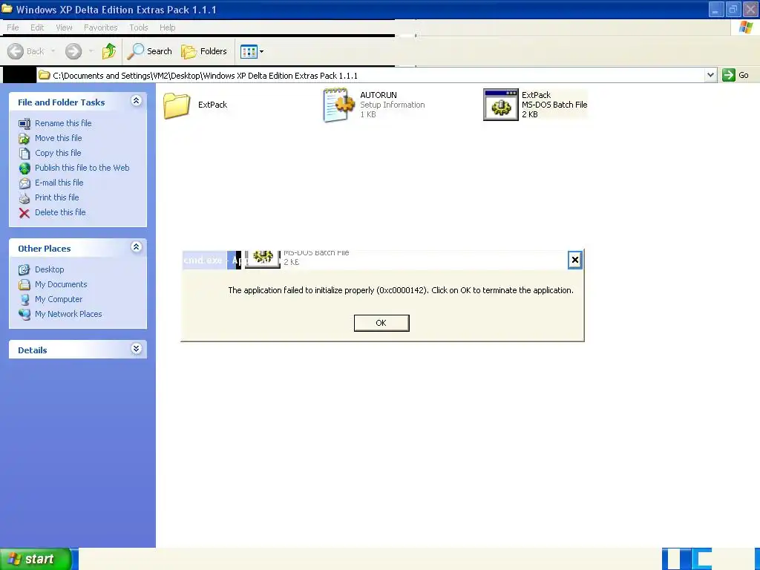Click the Publish to Web globe icon
The width and height of the screenshot is (760, 570).
[24, 168]
